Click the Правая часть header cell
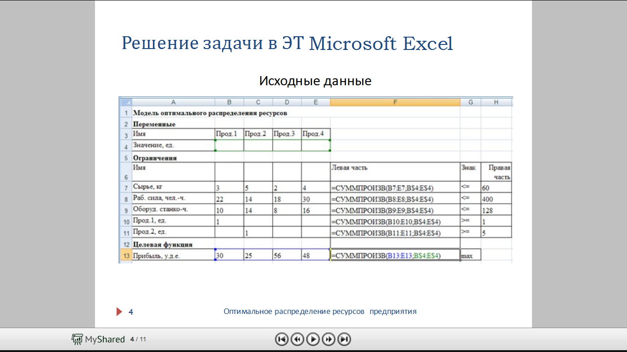Image resolution: width=627 pixels, height=352 pixels. coord(496,172)
